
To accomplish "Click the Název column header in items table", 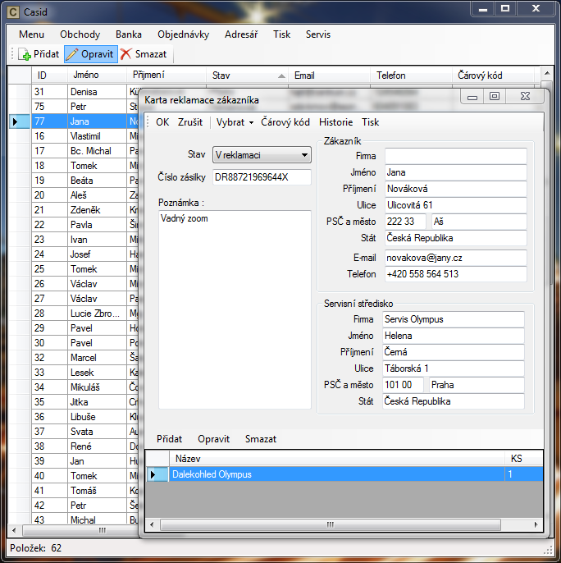I will coord(336,459).
